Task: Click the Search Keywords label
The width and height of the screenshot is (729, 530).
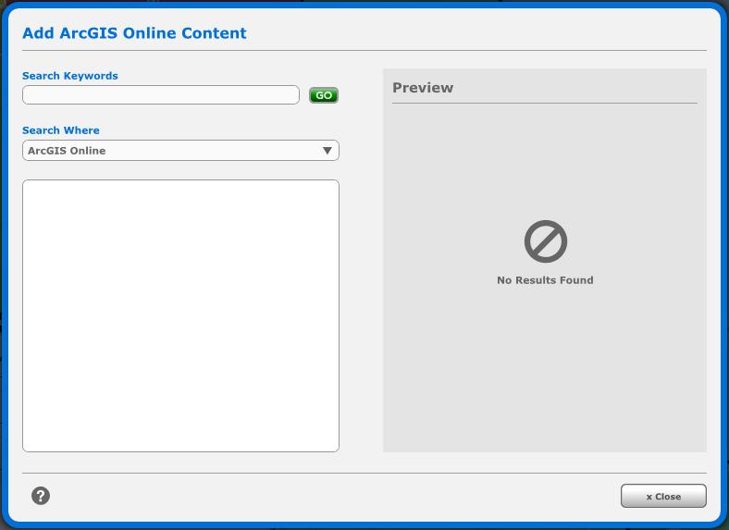Action: pyautogui.click(x=70, y=76)
